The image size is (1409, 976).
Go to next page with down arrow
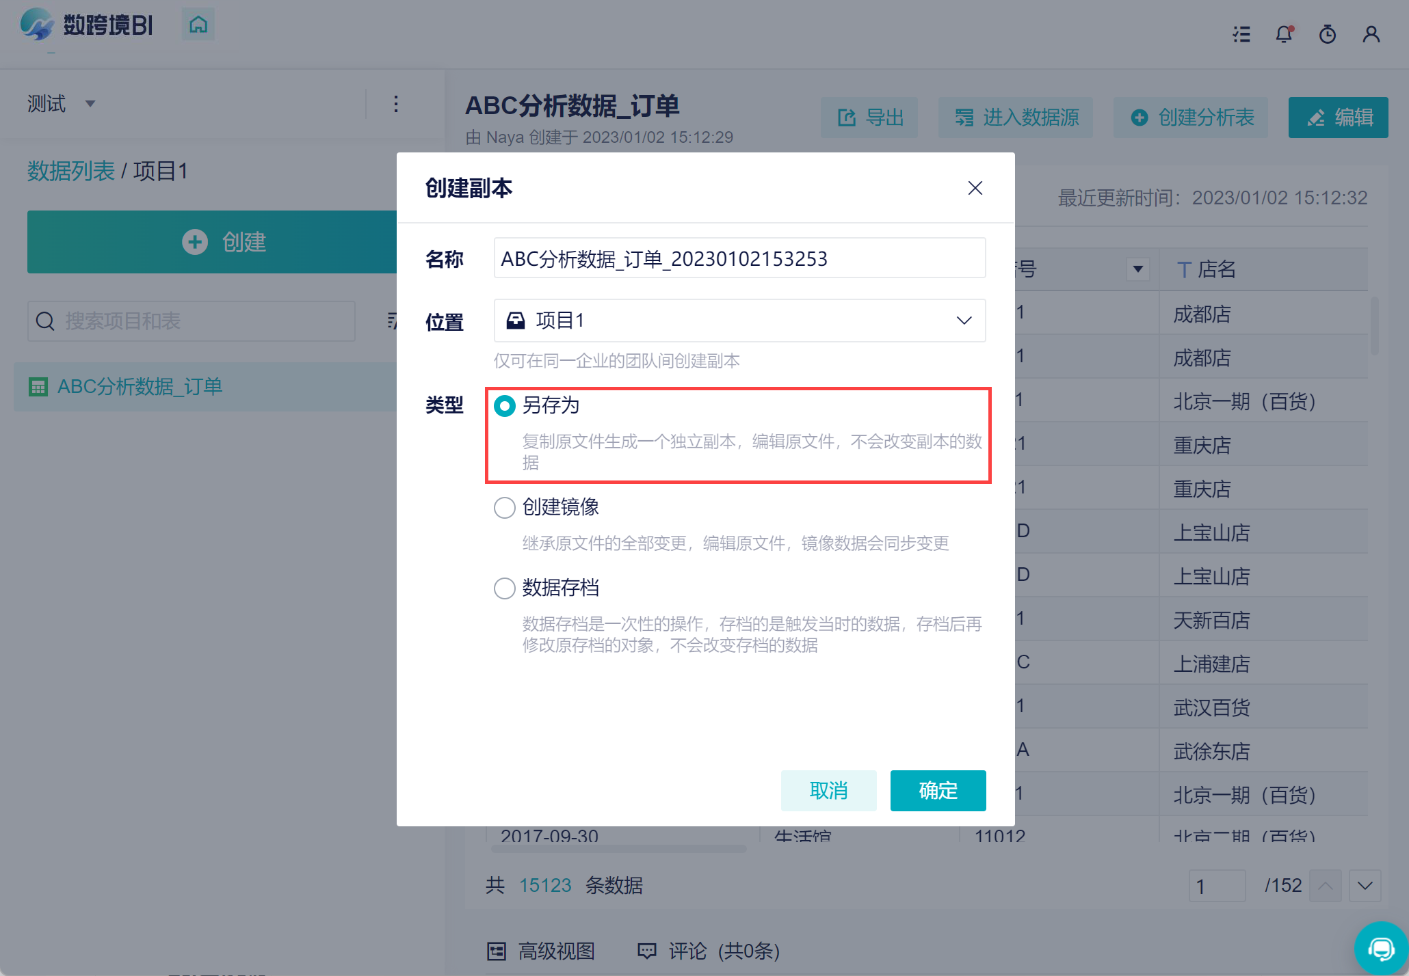[1365, 886]
